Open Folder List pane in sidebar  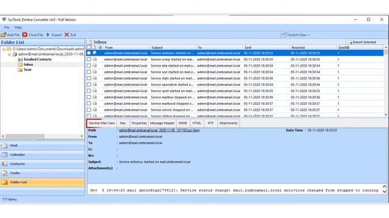43,182
